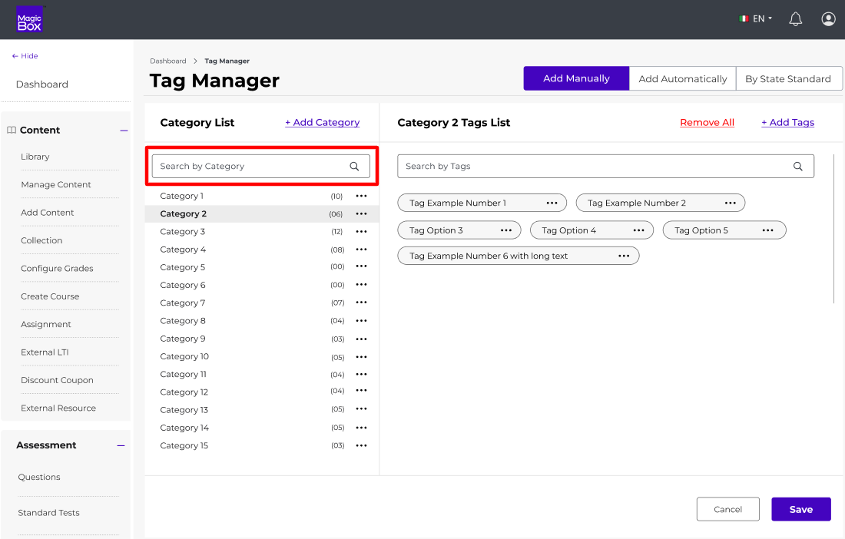The image size is (845, 539).
Task: Click the Hide sidebar link
Action: click(x=25, y=56)
